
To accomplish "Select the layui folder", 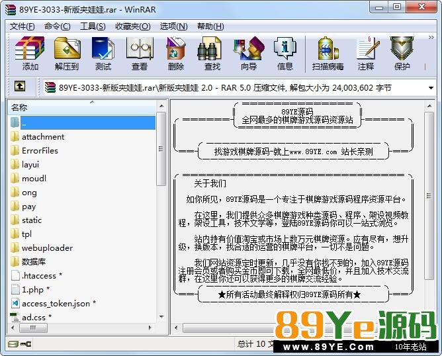I will point(30,164).
